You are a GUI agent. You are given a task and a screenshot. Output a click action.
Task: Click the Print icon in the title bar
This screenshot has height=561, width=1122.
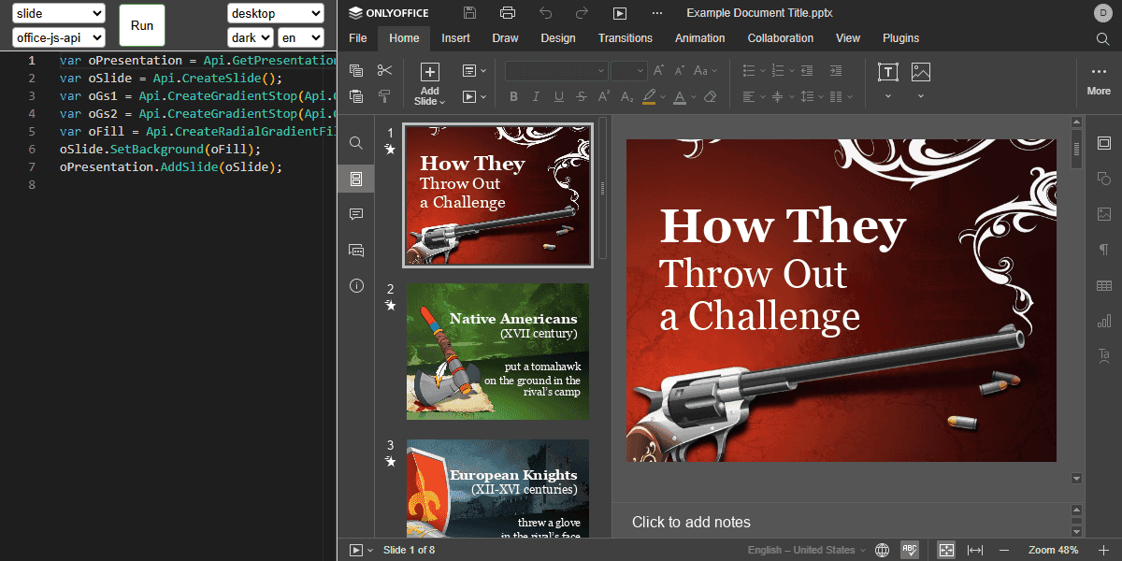(508, 13)
